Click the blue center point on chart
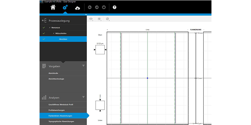Screen dimensions: 251x125 (147, 78)
